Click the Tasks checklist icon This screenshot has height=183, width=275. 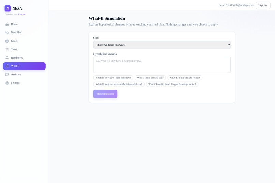pyautogui.click(x=7, y=49)
